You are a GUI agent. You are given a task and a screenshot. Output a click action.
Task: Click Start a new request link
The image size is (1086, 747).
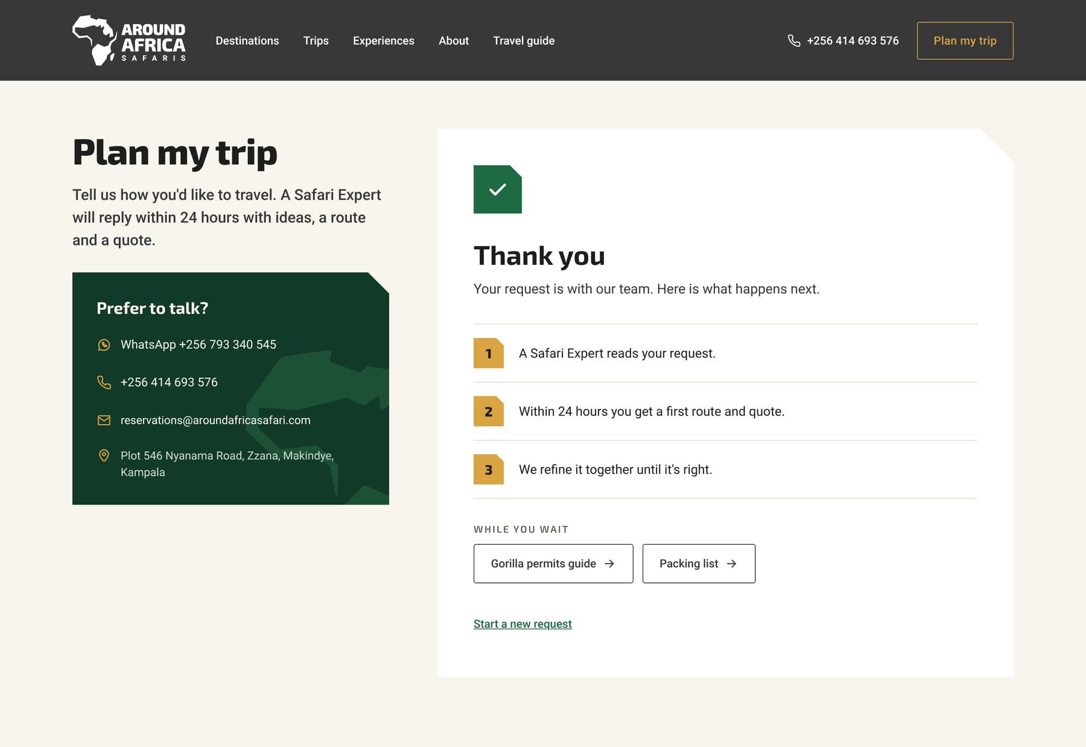(522, 624)
